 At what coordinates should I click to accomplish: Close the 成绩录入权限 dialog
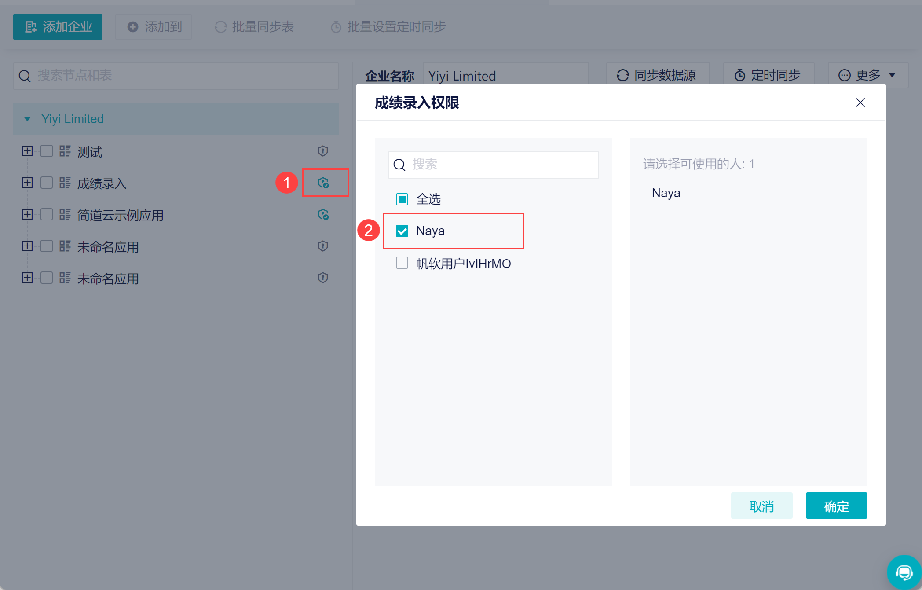click(x=860, y=103)
